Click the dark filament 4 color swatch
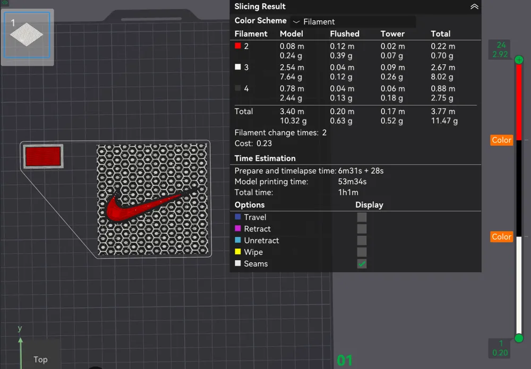Image resolution: width=531 pixels, height=369 pixels. coord(238,88)
